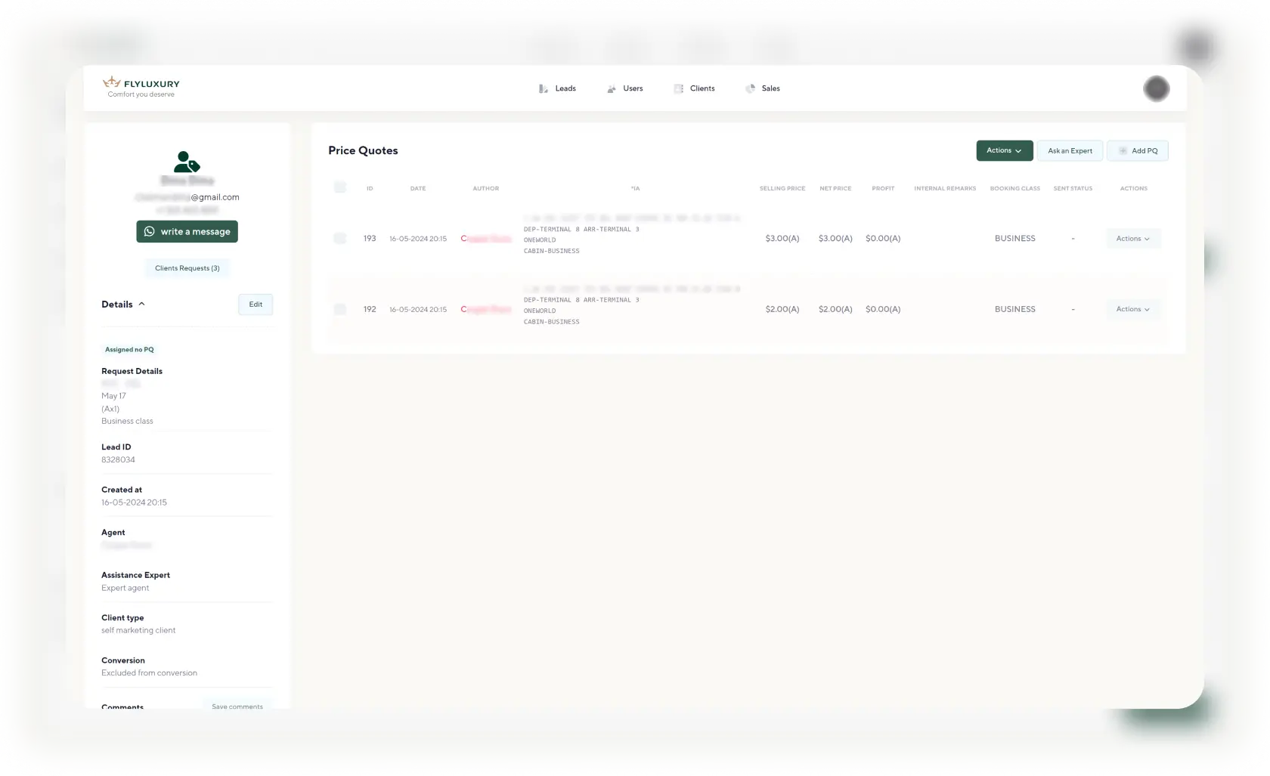Click the Clients list icon

tap(679, 88)
